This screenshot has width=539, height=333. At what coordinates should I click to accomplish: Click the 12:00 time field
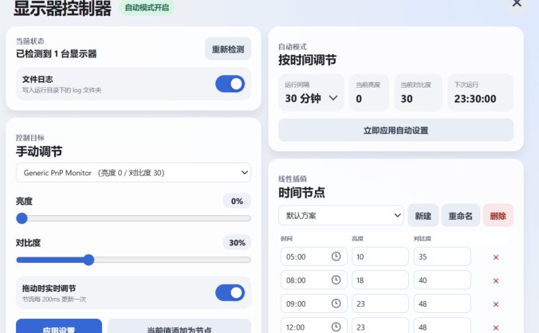pyautogui.click(x=313, y=326)
